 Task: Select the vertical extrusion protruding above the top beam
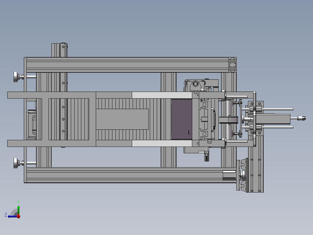coord(59,50)
